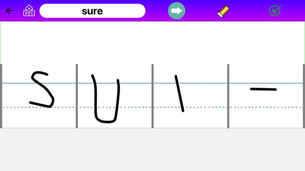
Task: Open the ABC letter blocks icon
Action: (x=29, y=11)
